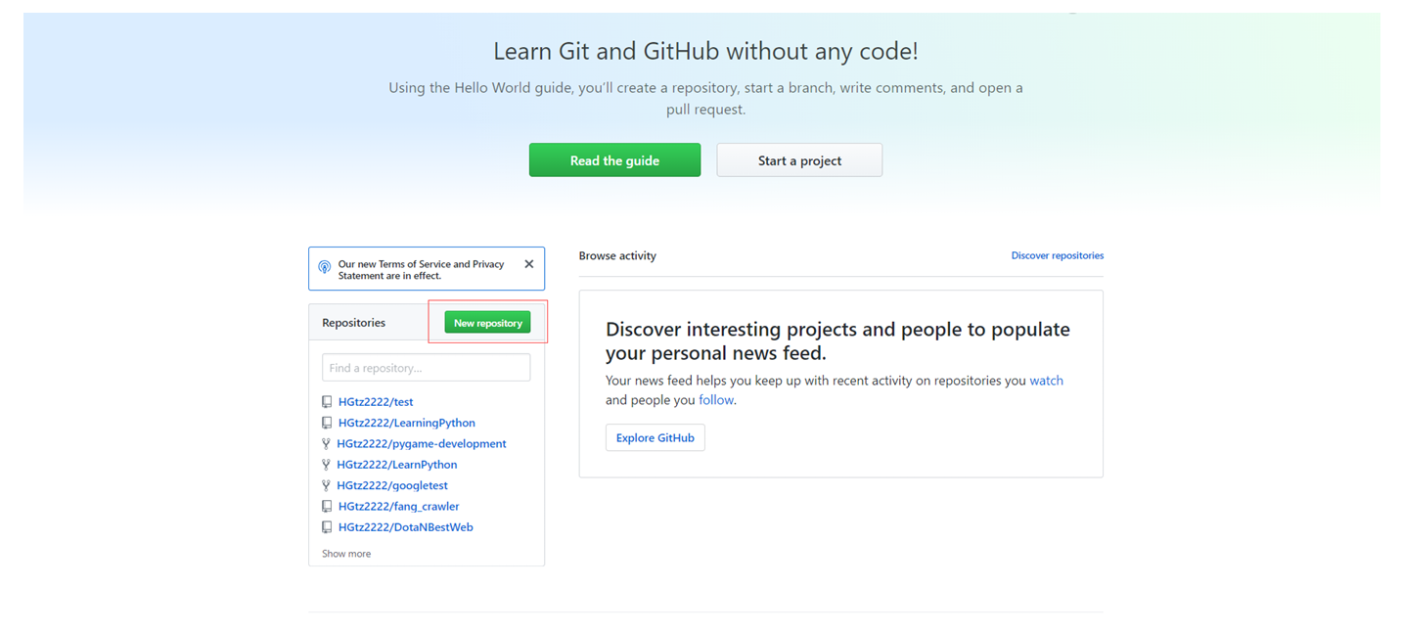Click fork icon beside HGtz2222/googletest

pos(326,485)
